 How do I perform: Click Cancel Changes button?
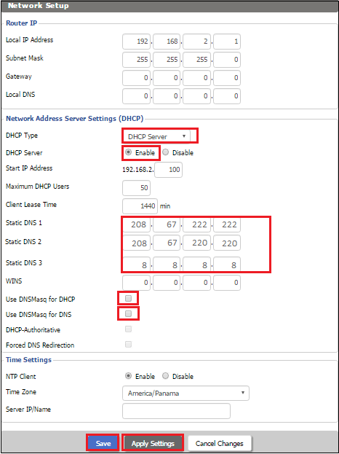click(220, 443)
